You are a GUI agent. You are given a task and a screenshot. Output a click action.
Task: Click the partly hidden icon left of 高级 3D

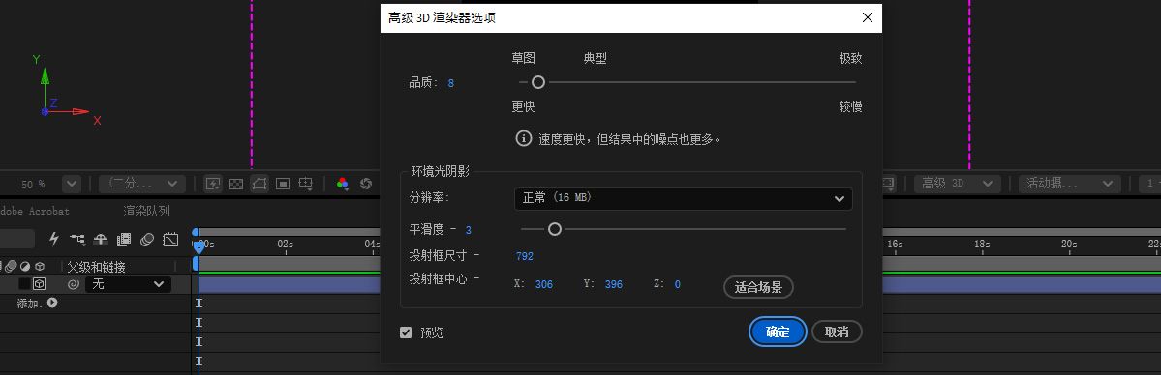[889, 184]
